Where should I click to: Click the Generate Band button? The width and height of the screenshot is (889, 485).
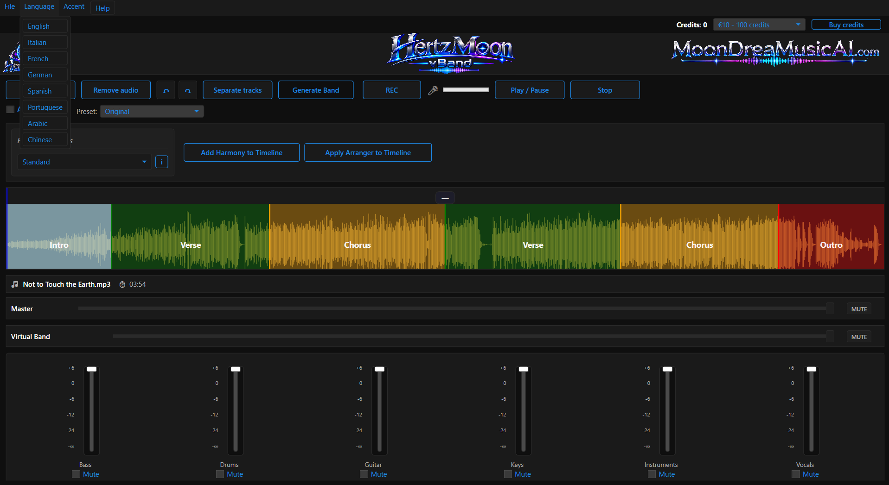click(x=316, y=90)
